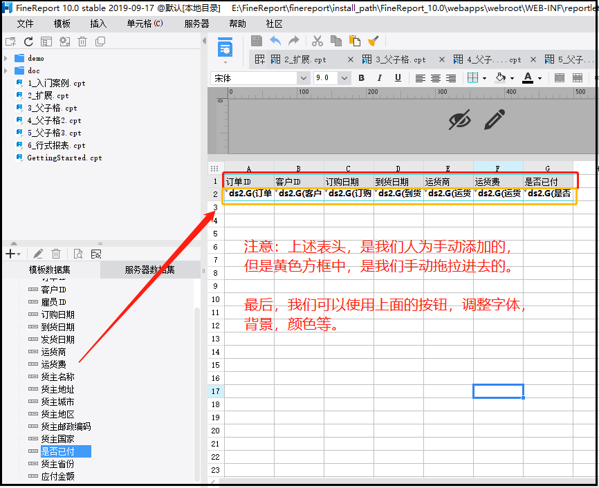Viewport: 599px width, 488px height.
Task: Click the unmerge cells icon
Action: (x=578, y=78)
